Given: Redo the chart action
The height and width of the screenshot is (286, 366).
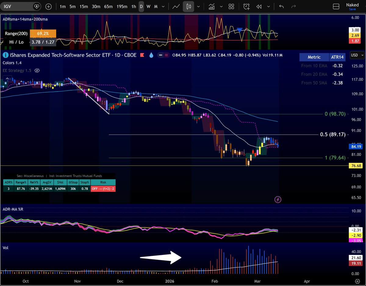Looking at the screenshot, I should 294,6.
